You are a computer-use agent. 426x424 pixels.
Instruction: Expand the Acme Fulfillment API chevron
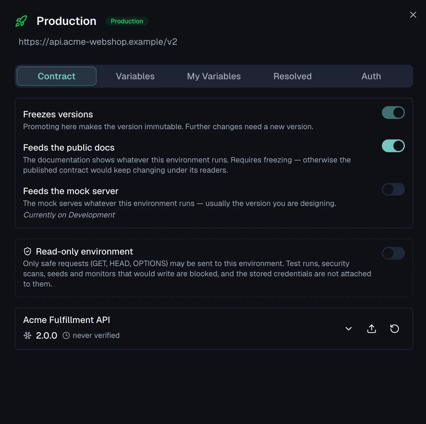pos(349,329)
